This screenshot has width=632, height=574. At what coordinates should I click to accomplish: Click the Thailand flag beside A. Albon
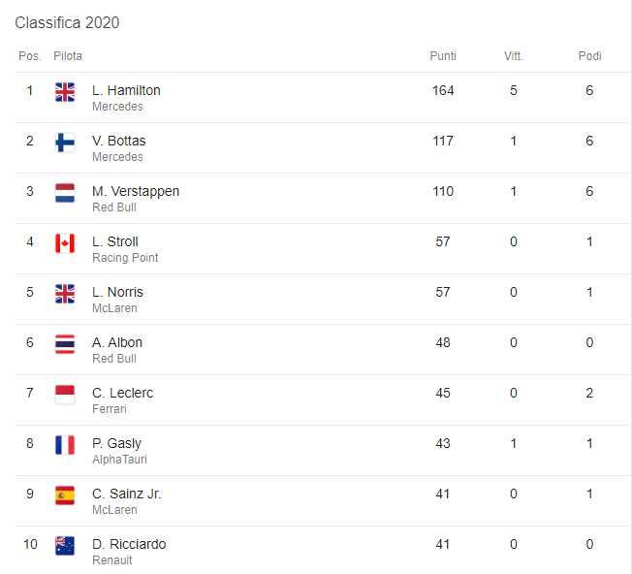pos(65,344)
